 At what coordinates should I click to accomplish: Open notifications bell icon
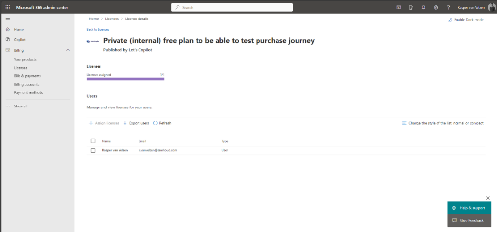point(423,8)
